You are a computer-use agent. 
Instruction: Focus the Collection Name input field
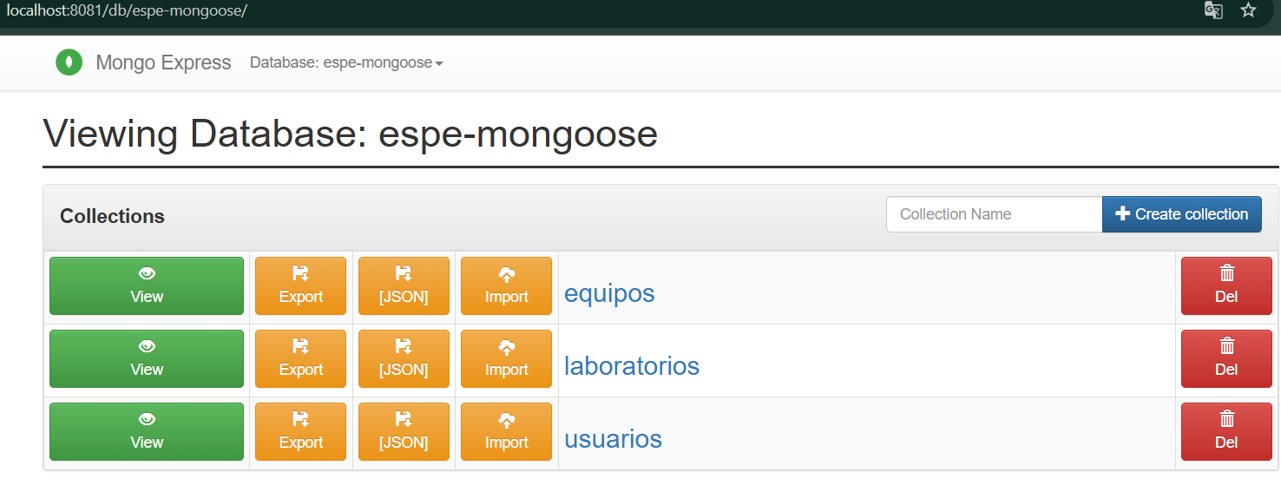(994, 214)
